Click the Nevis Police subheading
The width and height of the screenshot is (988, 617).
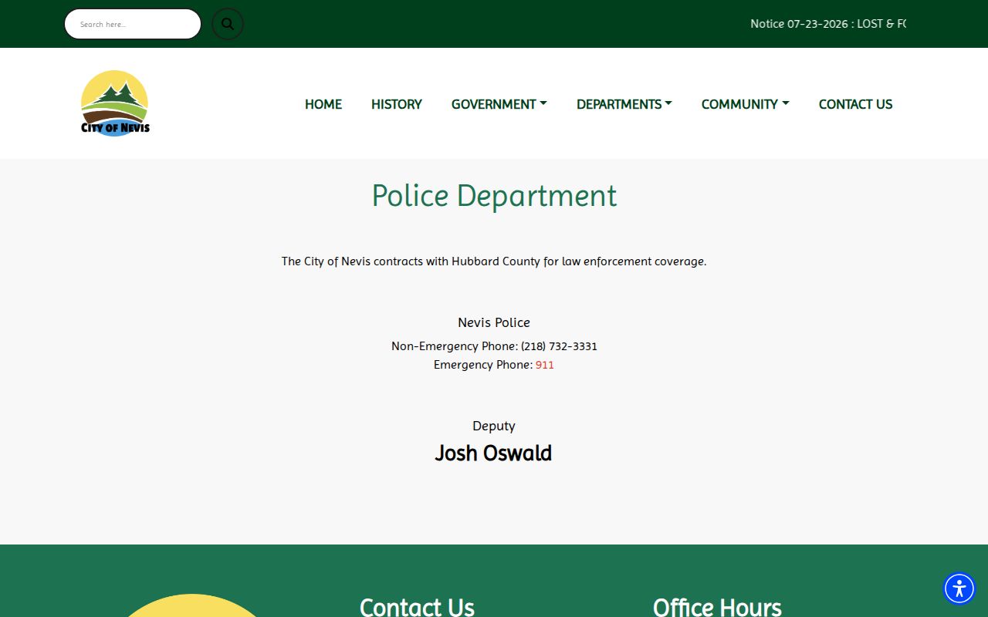click(494, 322)
